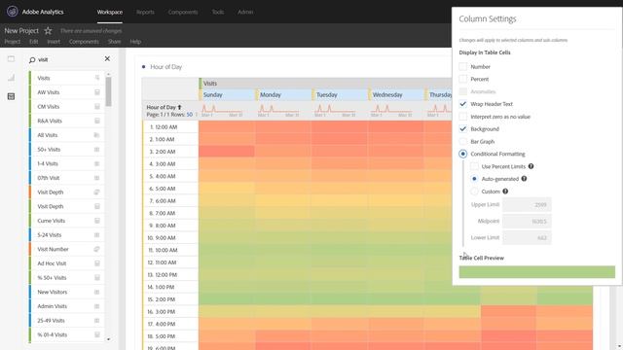623x350 pixels.
Task: Click the icon beside 1-4 Visits
Action: 97,163
